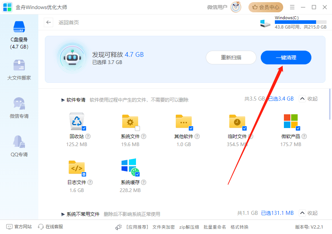Check the 系统文件 checkbox

[137, 128]
